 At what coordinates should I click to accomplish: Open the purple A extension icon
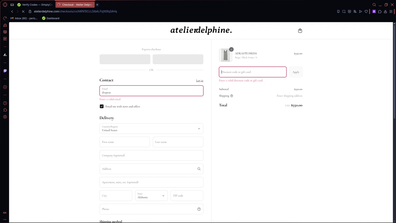pos(374,11)
